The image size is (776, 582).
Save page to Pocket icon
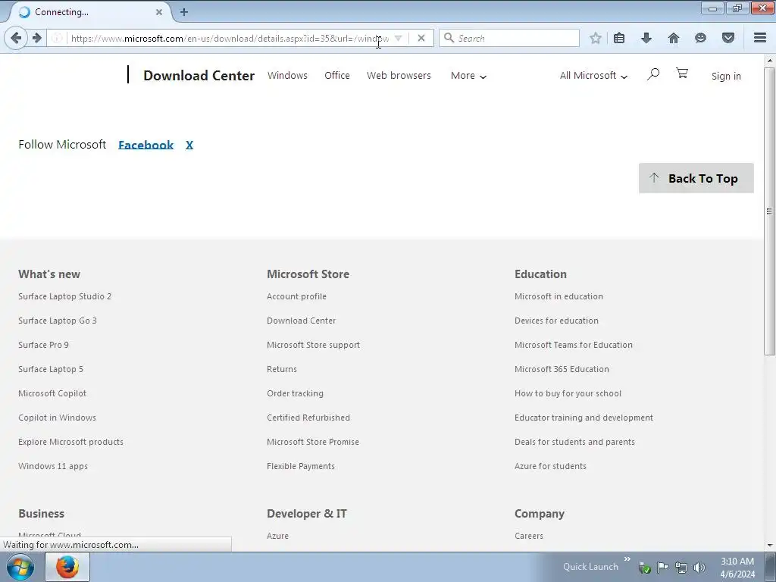(x=728, y=38)
